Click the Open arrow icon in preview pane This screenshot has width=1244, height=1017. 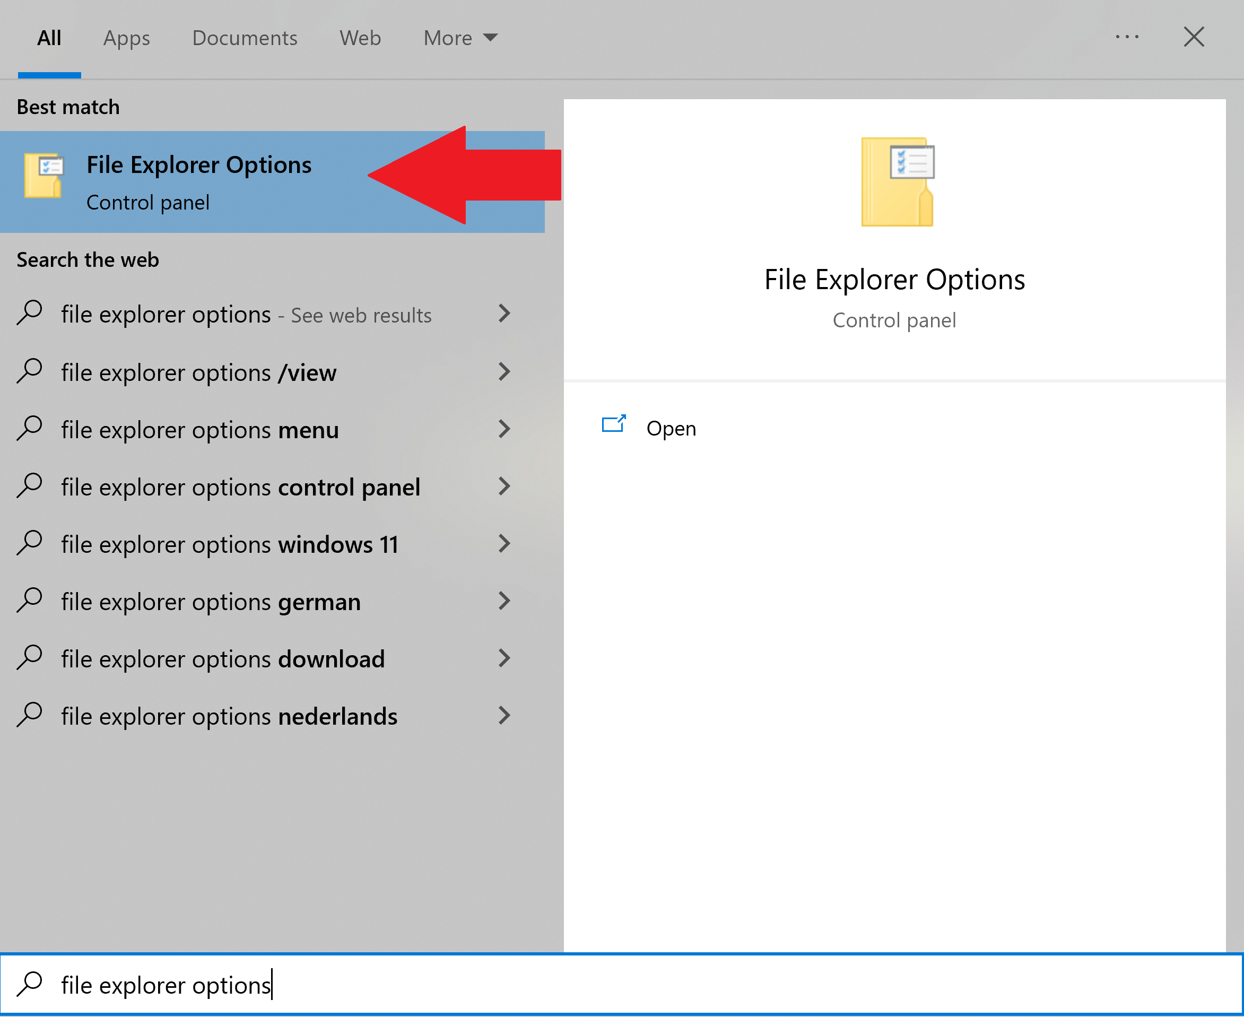click(613, 424)
